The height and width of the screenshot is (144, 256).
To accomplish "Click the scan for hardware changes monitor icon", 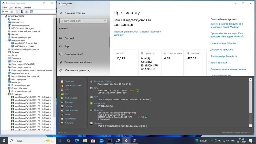I will (31, 12).
